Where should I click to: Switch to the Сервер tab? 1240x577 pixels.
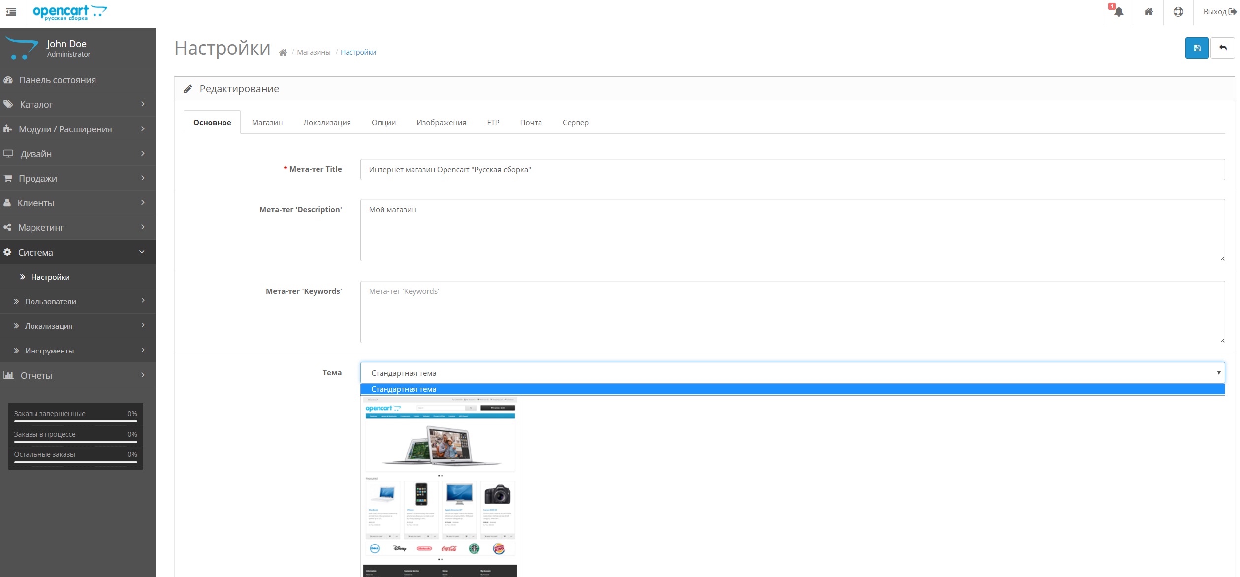coord(575,123)
